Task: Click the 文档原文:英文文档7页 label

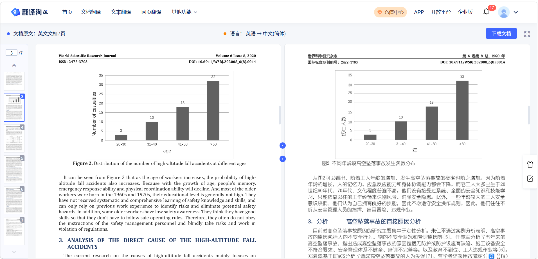Action: (39, 34)
